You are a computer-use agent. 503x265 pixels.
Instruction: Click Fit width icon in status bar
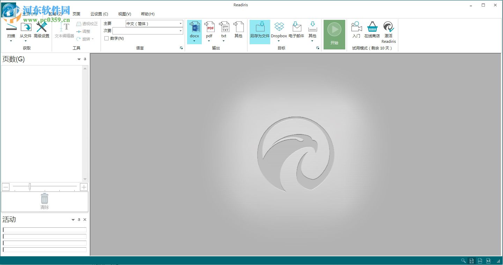[480, 260]
